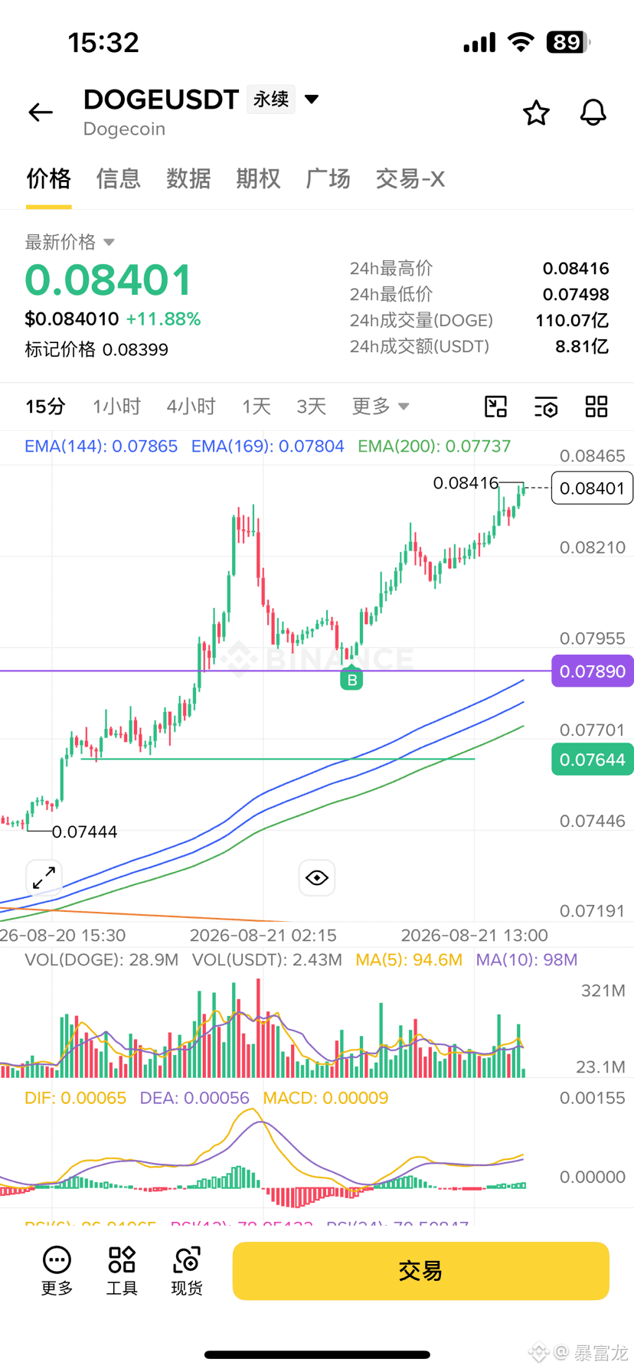Tap the MA(5): 94.6M volume label
The width and height of the screenshot is (634, 1372).
click(409, 960)
